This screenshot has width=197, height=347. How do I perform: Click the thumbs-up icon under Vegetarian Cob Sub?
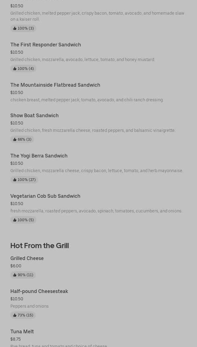pyautogui.click(x=15, y=220)
